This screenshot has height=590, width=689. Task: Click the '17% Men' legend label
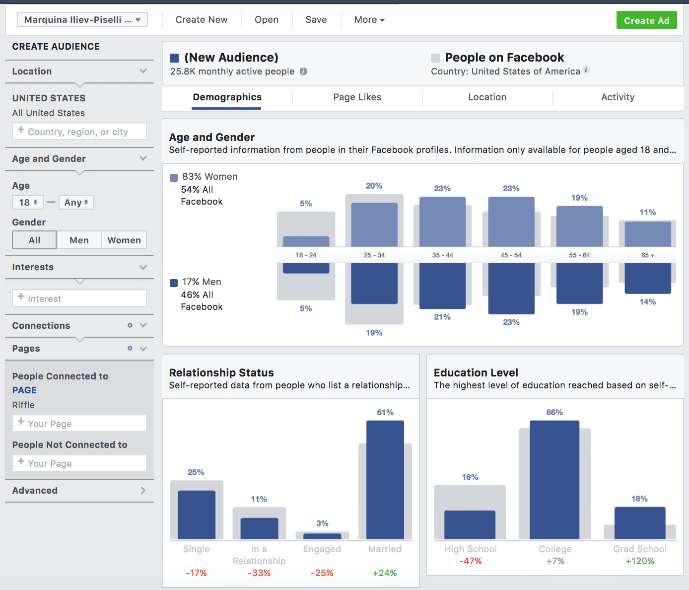[x=202, y=282]
